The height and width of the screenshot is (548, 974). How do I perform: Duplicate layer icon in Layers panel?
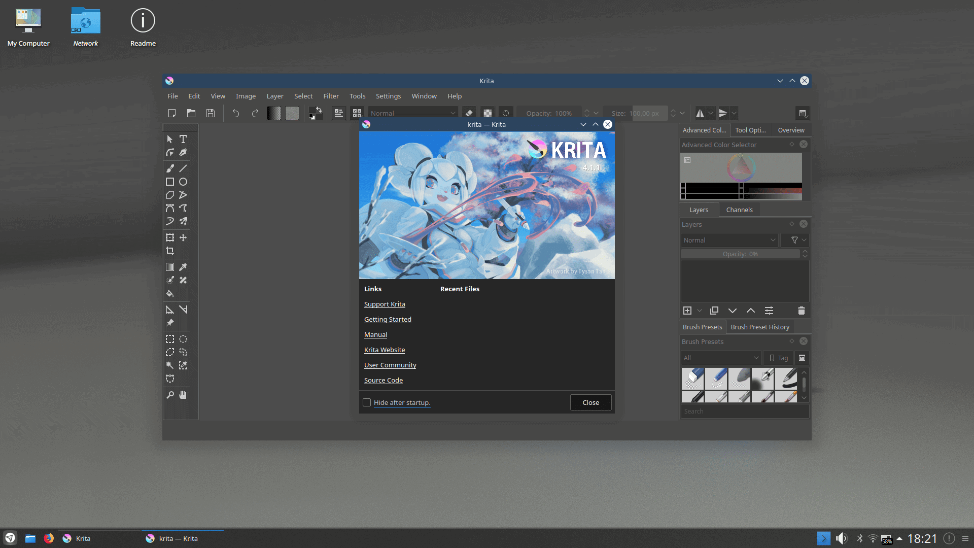click(x=714, y=311)
